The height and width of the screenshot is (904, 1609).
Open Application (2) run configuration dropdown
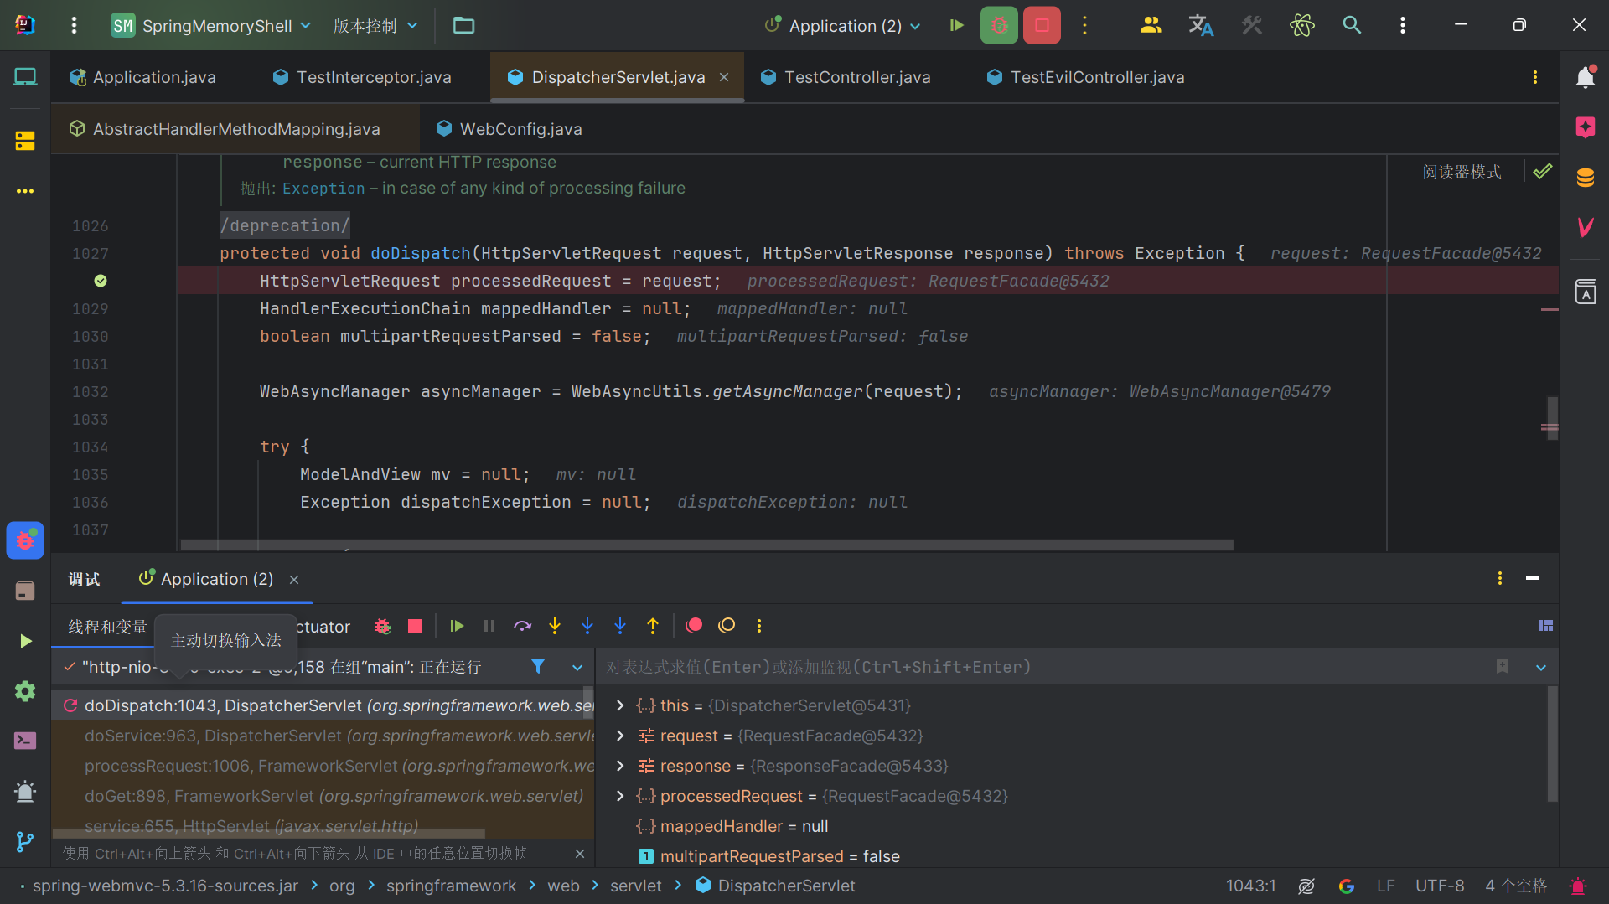click(x=844, y=25)
